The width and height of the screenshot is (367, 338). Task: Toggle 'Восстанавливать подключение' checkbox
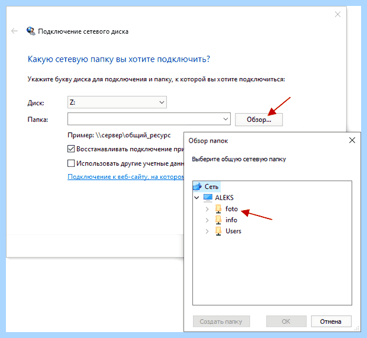tap(71, 149)
